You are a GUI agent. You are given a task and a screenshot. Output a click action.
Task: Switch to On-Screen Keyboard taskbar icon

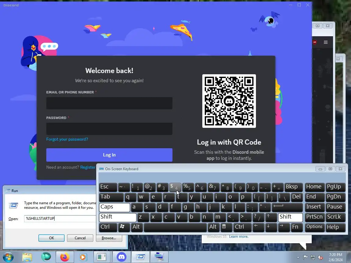[159, 257]
